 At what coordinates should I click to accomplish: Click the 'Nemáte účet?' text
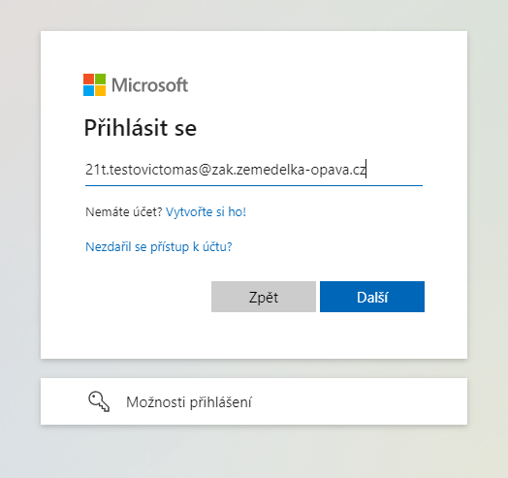click(124, 212)
